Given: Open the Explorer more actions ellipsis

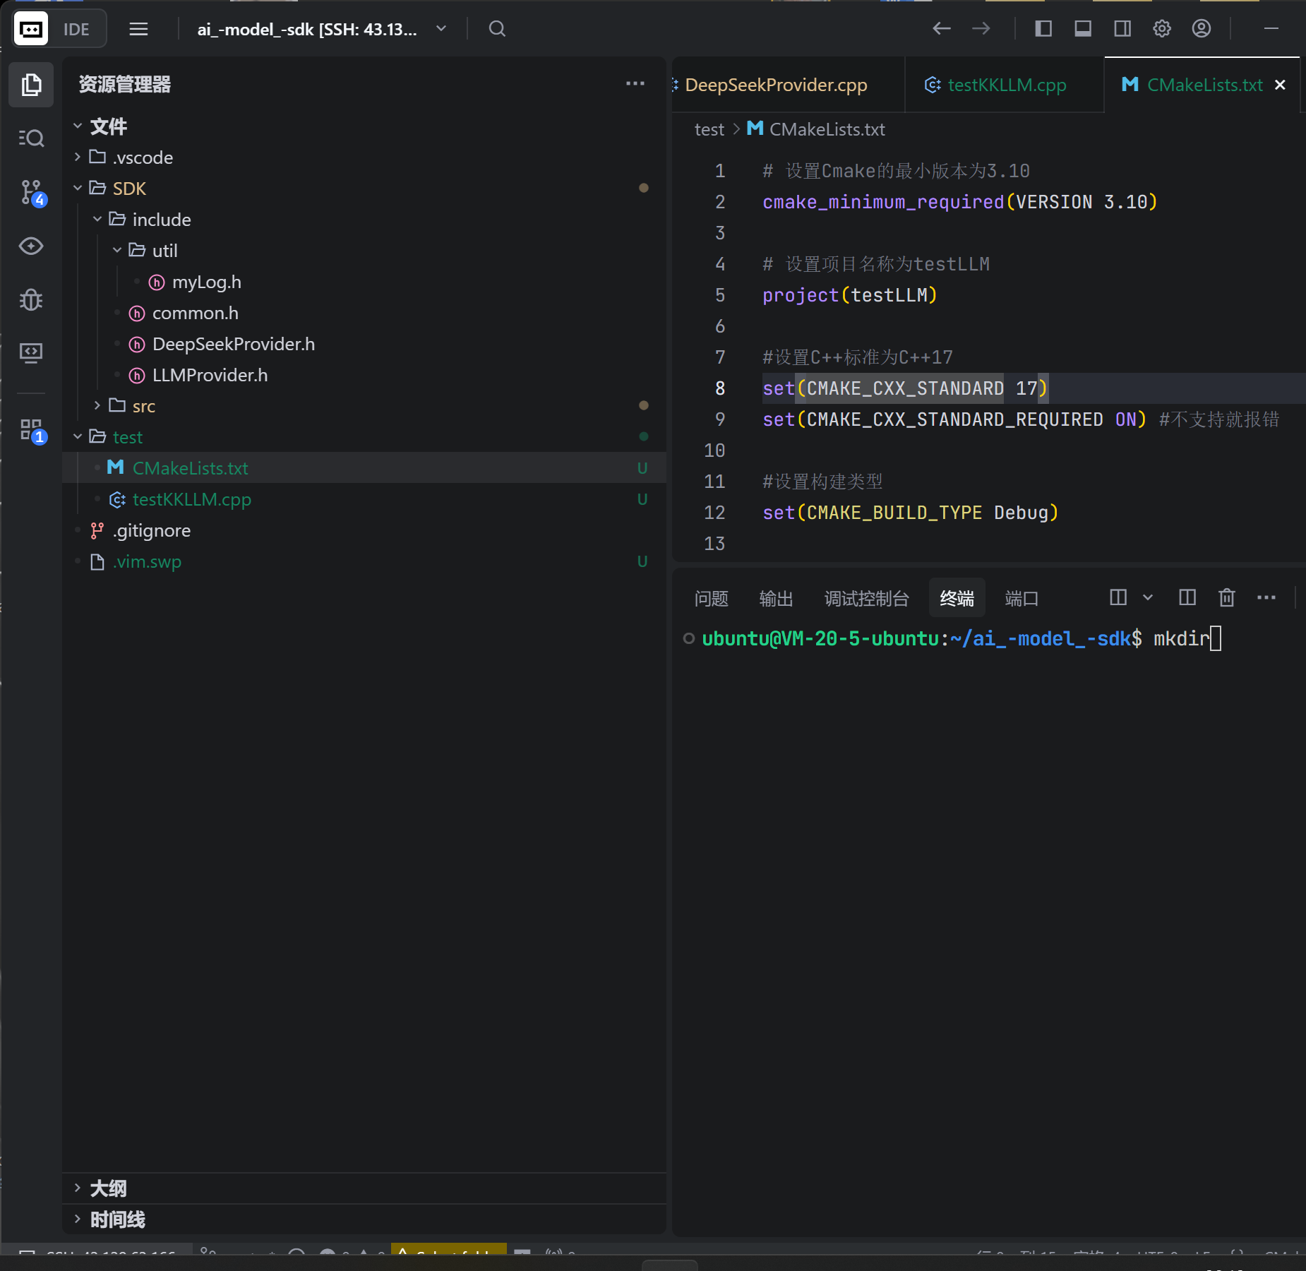Looking at the screenshot, I should 635,83.
